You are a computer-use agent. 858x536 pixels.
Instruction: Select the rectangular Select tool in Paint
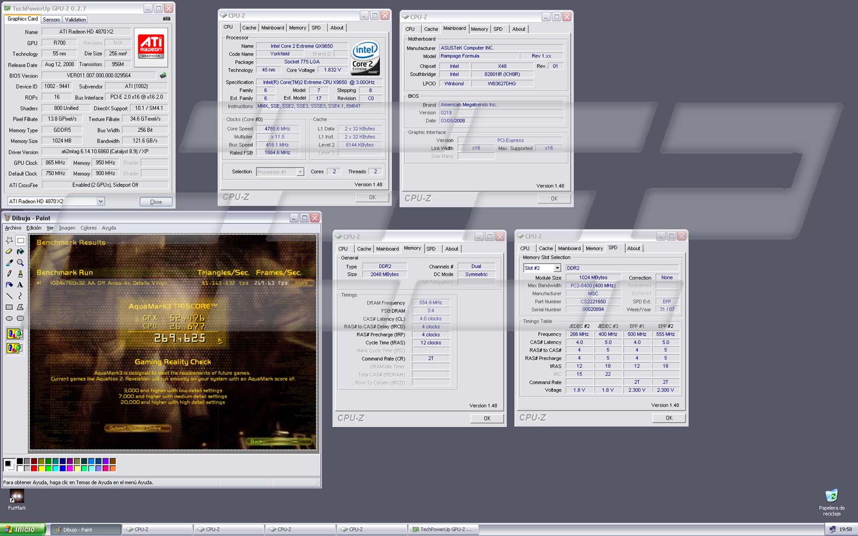coord(20,240)
